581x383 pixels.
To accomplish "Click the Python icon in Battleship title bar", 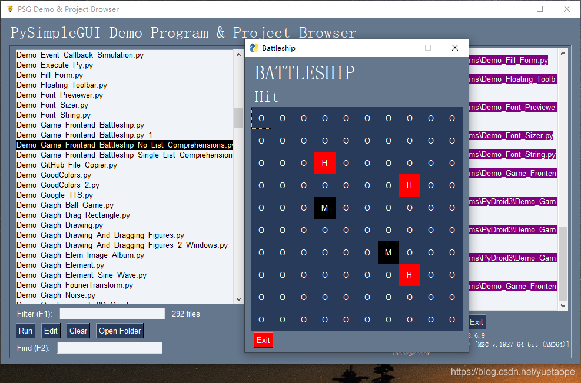I will pyautogui.click(x=254, y=48).
